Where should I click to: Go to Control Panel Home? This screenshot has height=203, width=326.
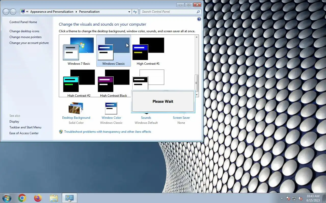23,22
